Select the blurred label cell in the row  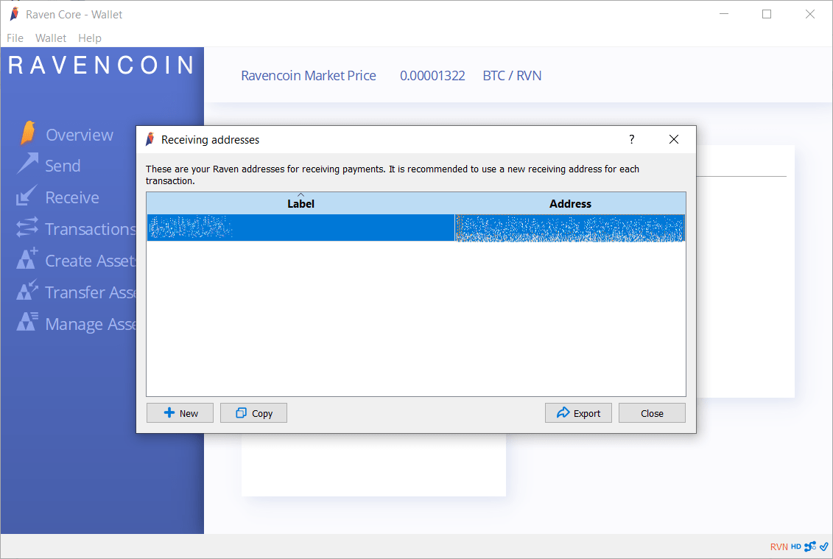point(300,228)
